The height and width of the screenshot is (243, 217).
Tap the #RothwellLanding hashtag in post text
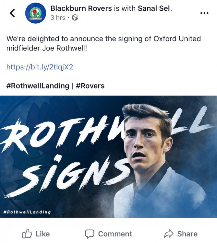click(38, 86)
